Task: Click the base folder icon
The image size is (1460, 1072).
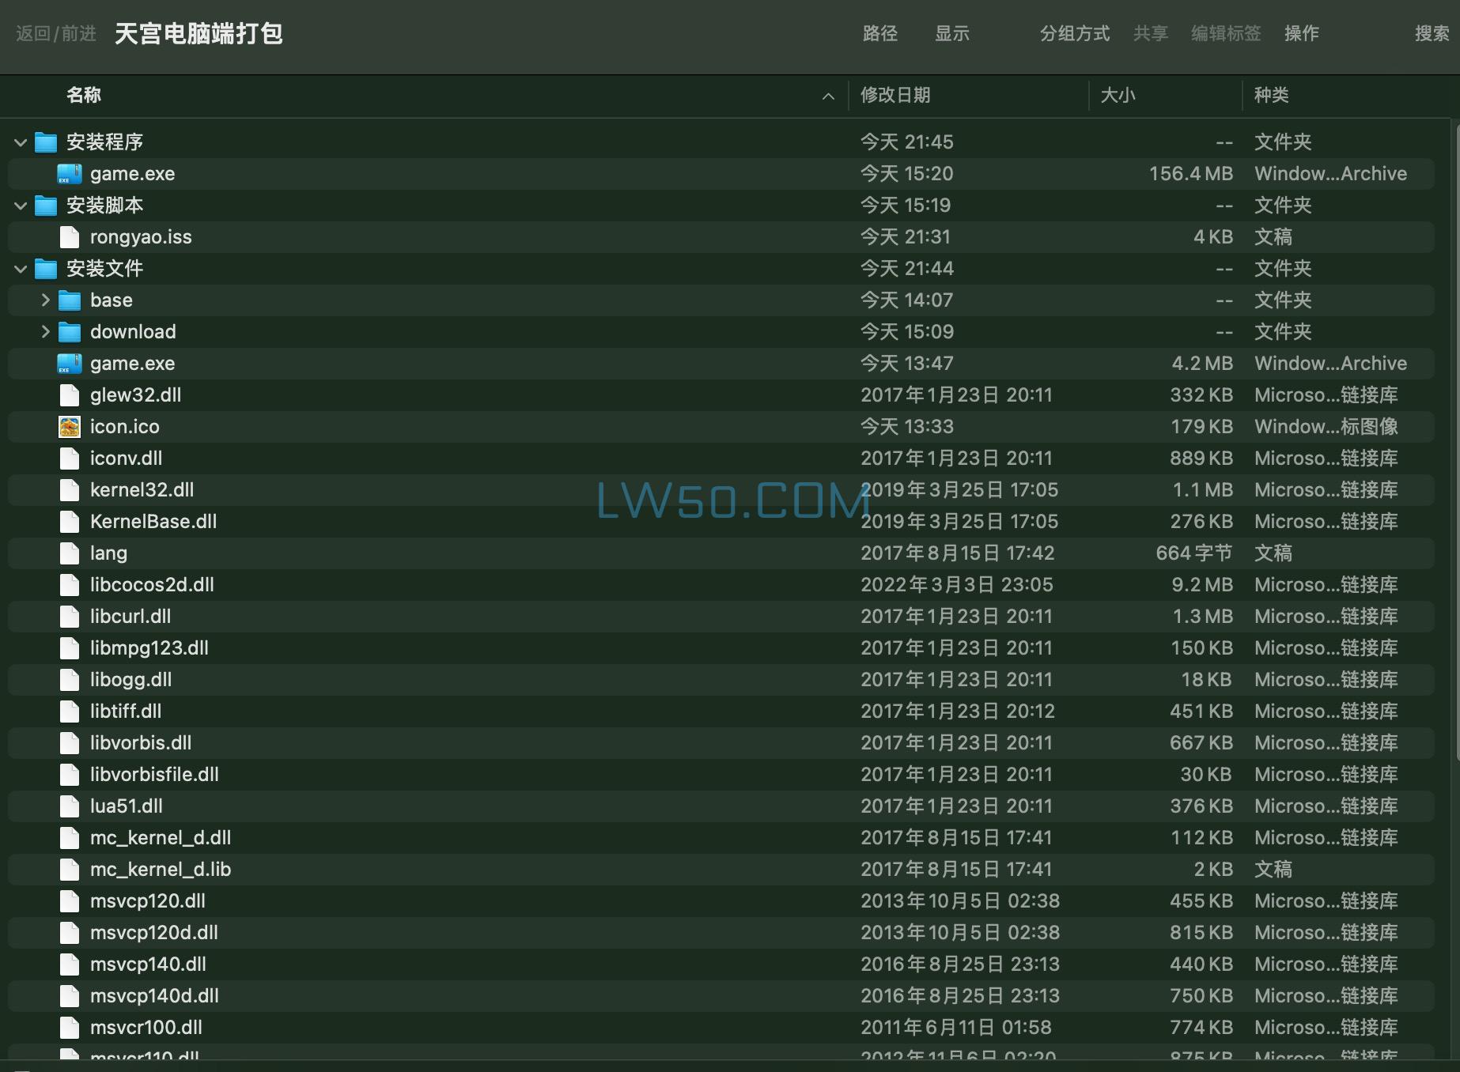Action: 69,300
